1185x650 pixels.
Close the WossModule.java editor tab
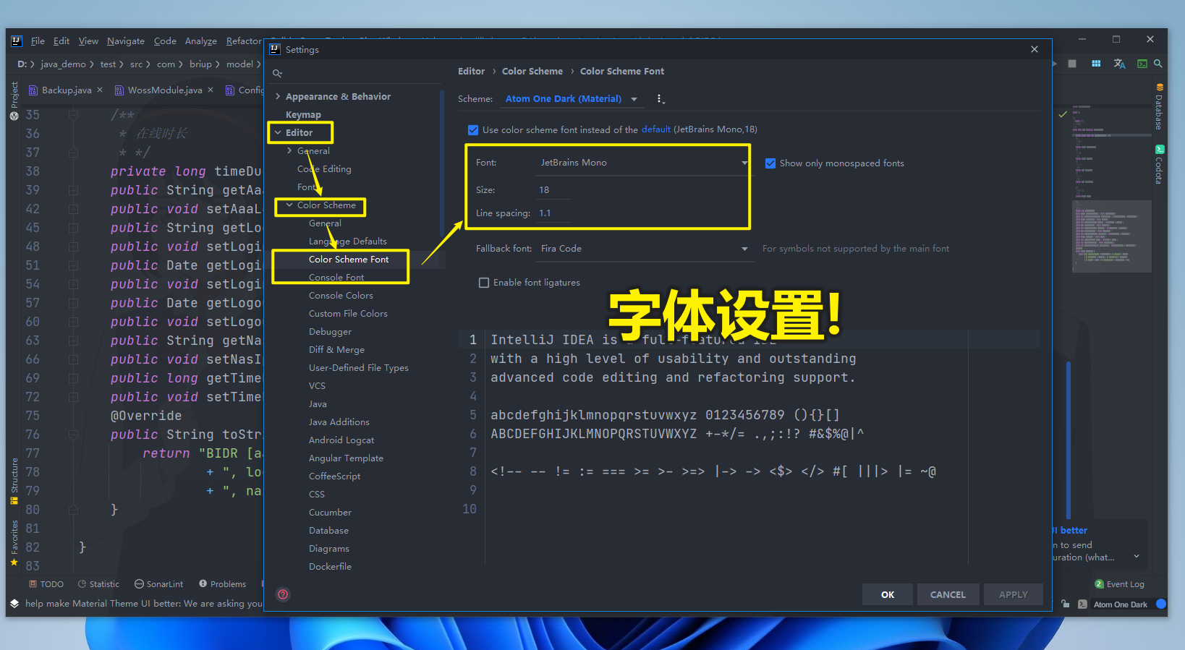click(x=211, y=90)
